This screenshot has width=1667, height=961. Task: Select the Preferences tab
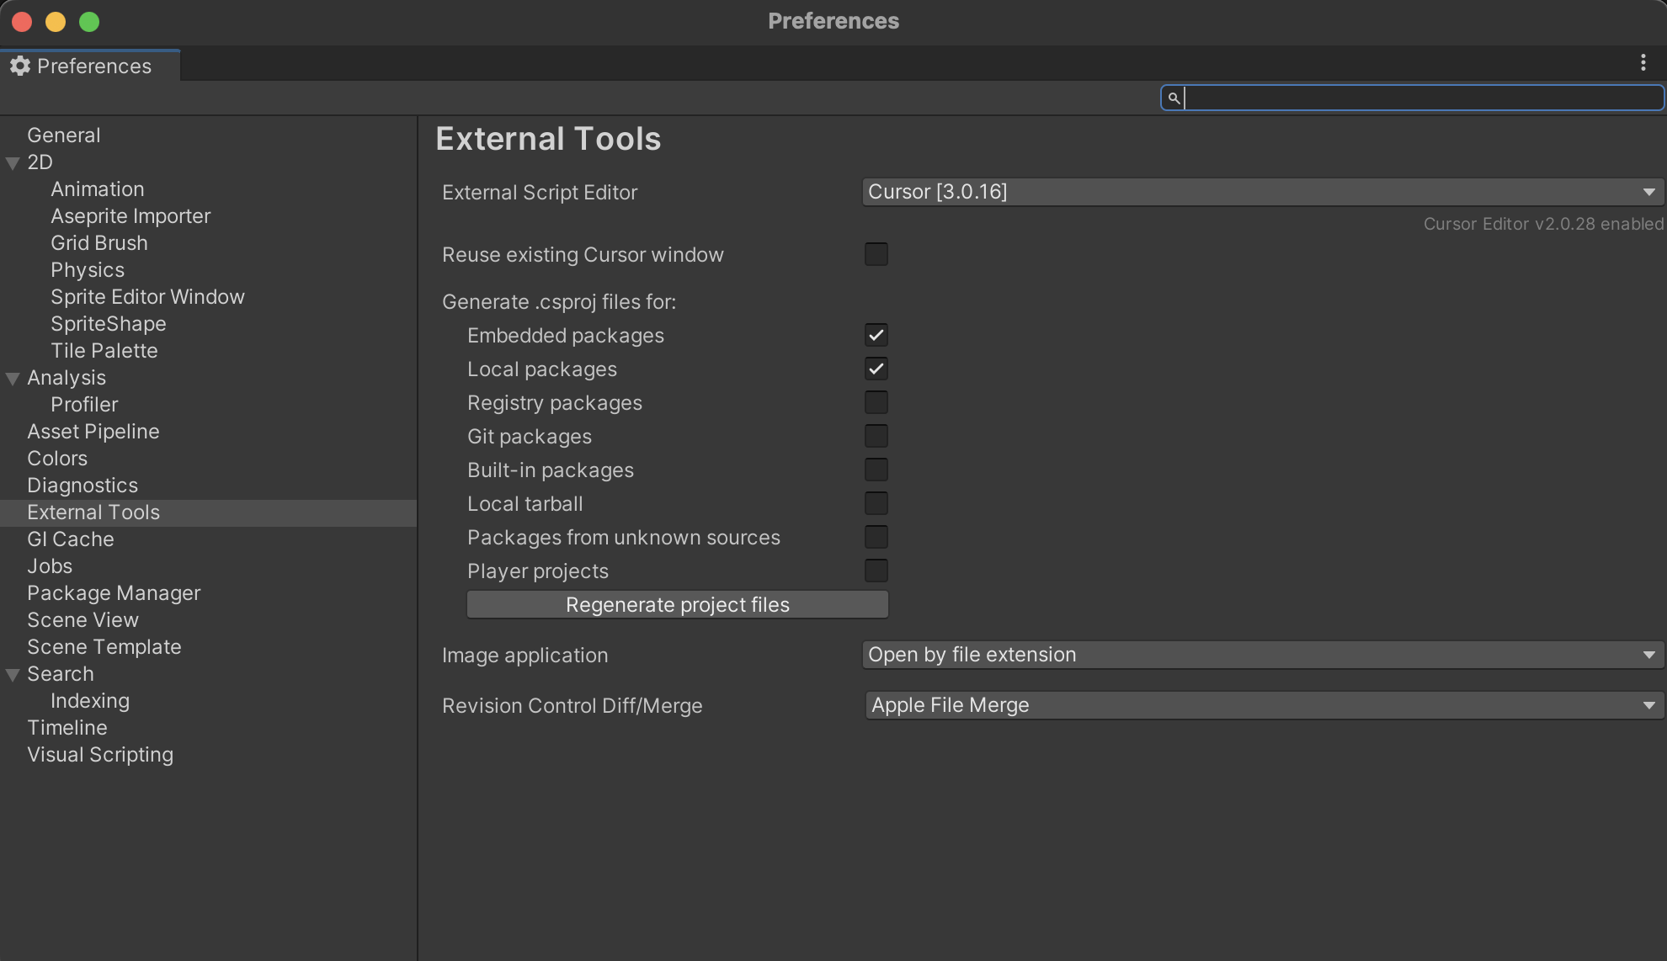90,66
